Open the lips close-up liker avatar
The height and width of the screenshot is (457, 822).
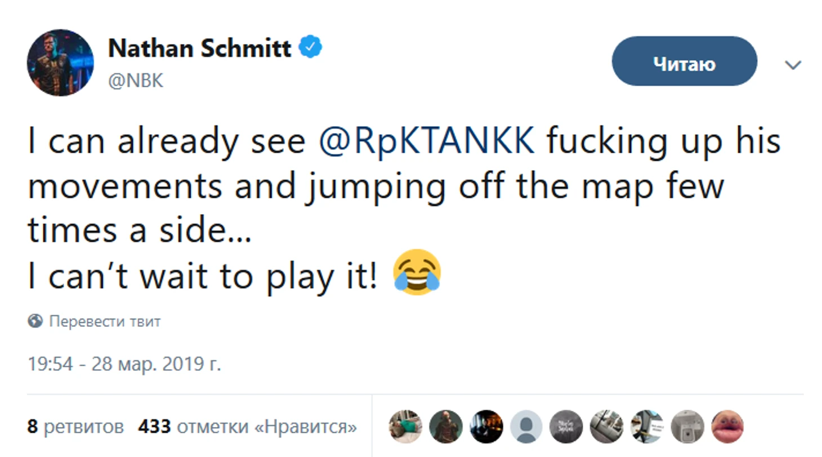(x=727, y=426)
